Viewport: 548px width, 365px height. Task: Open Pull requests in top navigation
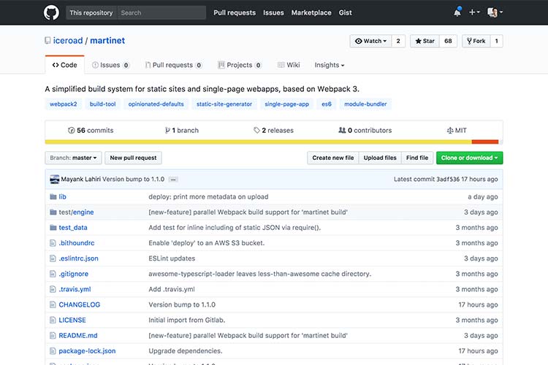(235, 12)
